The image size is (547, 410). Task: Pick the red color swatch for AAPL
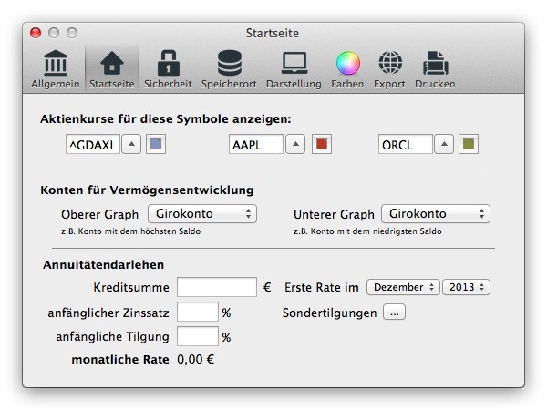[320, 144]
